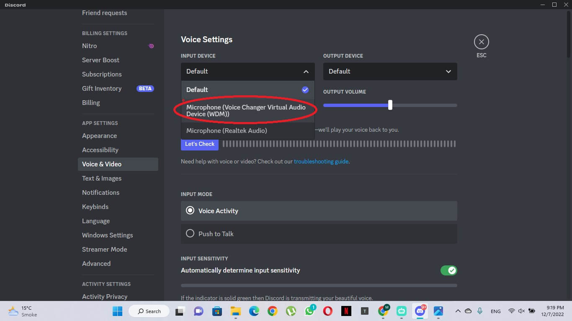Choose Microphone (Realtek Audio) input device
The width and height of the screenshot is (572, 321).
[x=247, y=131]
